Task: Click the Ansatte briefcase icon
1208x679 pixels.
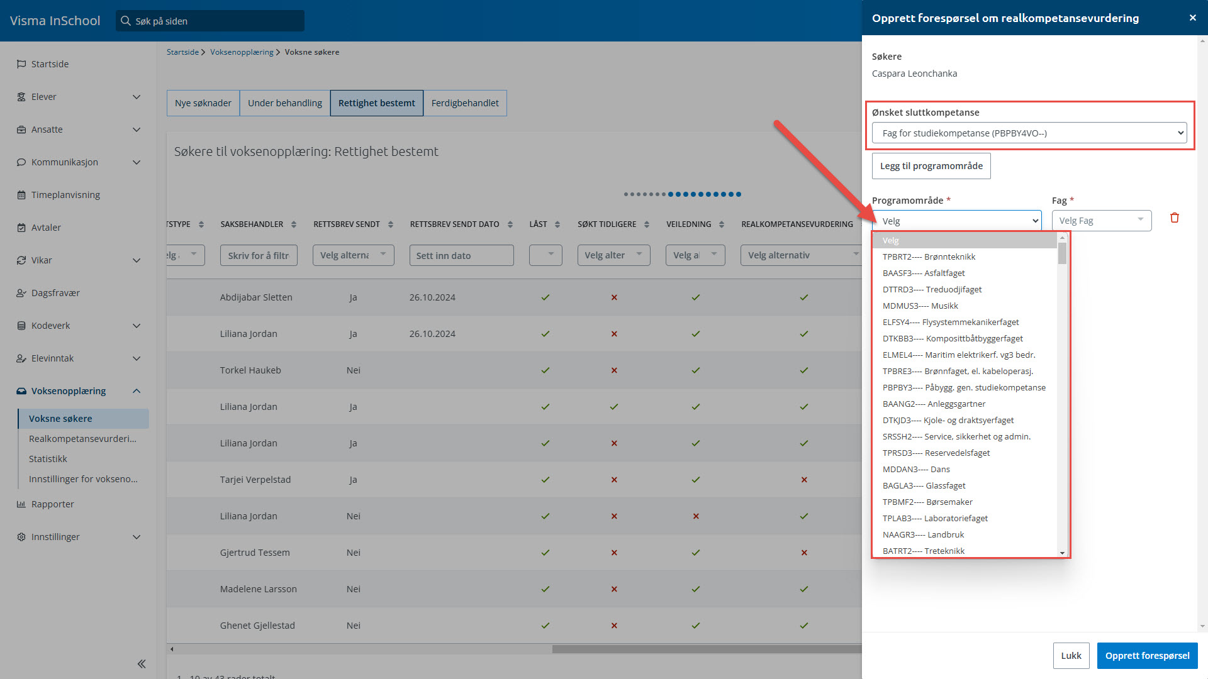Action: [21, 130]
